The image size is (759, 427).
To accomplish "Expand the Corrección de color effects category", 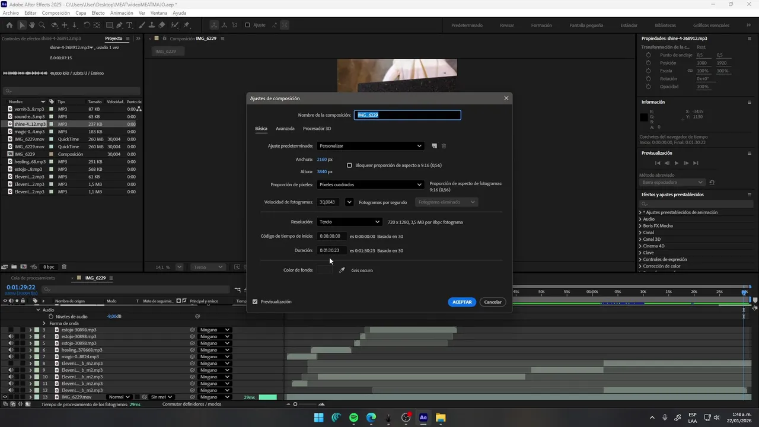I will (640, 266).
